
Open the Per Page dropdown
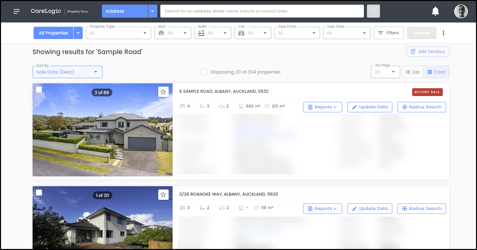385,72
